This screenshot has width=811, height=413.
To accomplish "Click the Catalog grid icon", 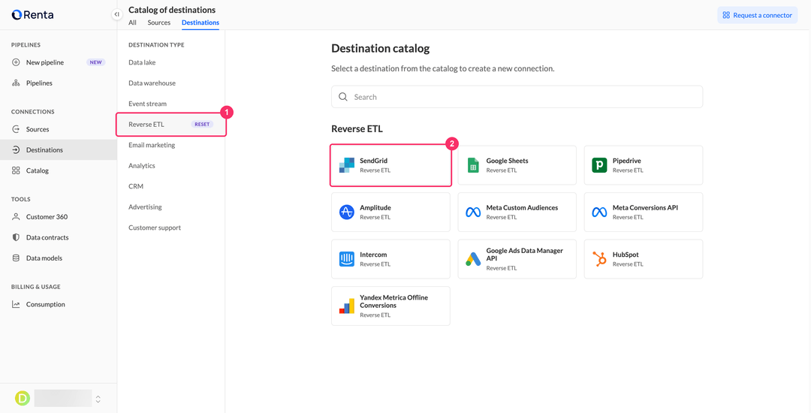I will [16, 170].
